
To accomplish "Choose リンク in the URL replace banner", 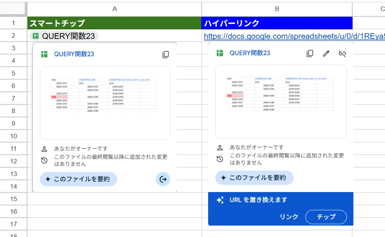I will click(x=289, y=217).
